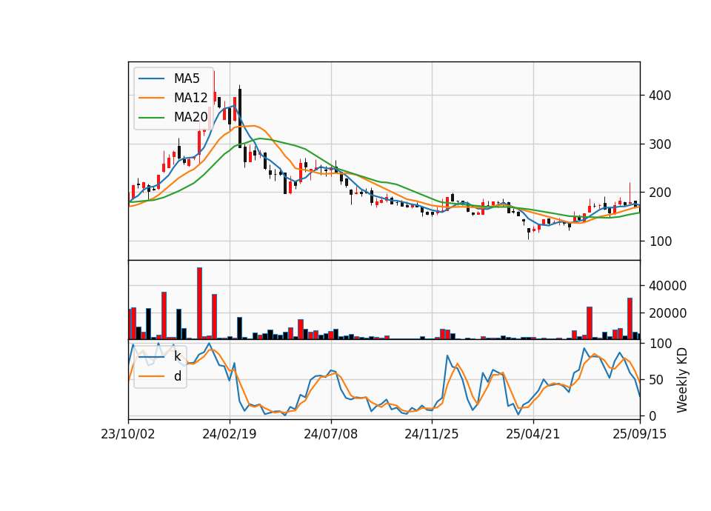
Task: Click the 200 price axis tick label
Action: [660, 193]
